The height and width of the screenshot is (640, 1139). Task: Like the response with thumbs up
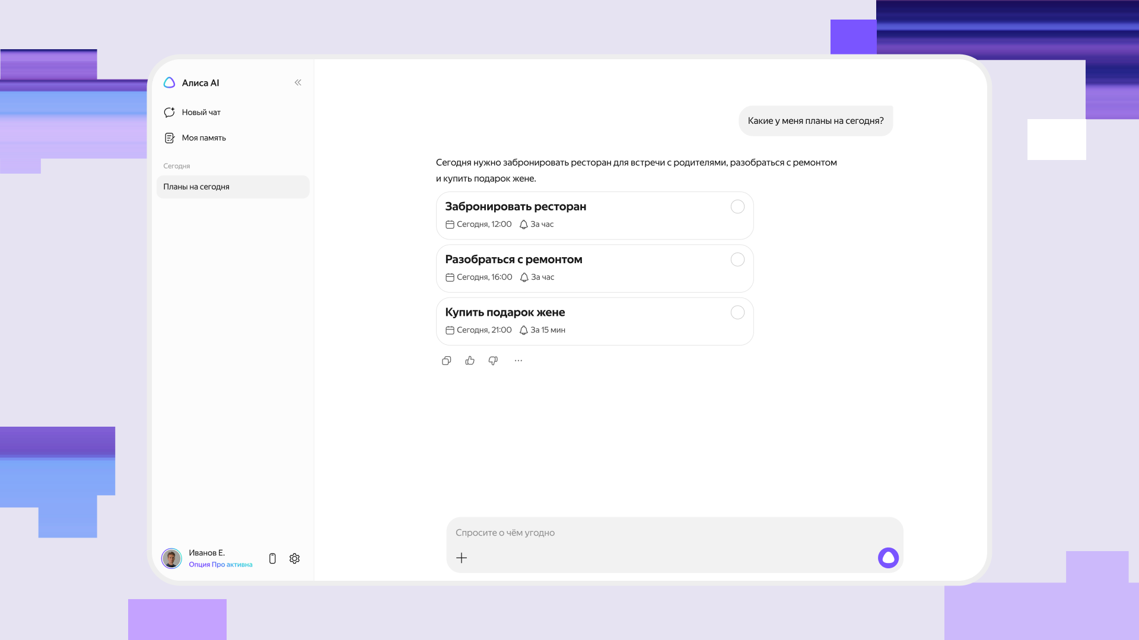tap(470, 361)
